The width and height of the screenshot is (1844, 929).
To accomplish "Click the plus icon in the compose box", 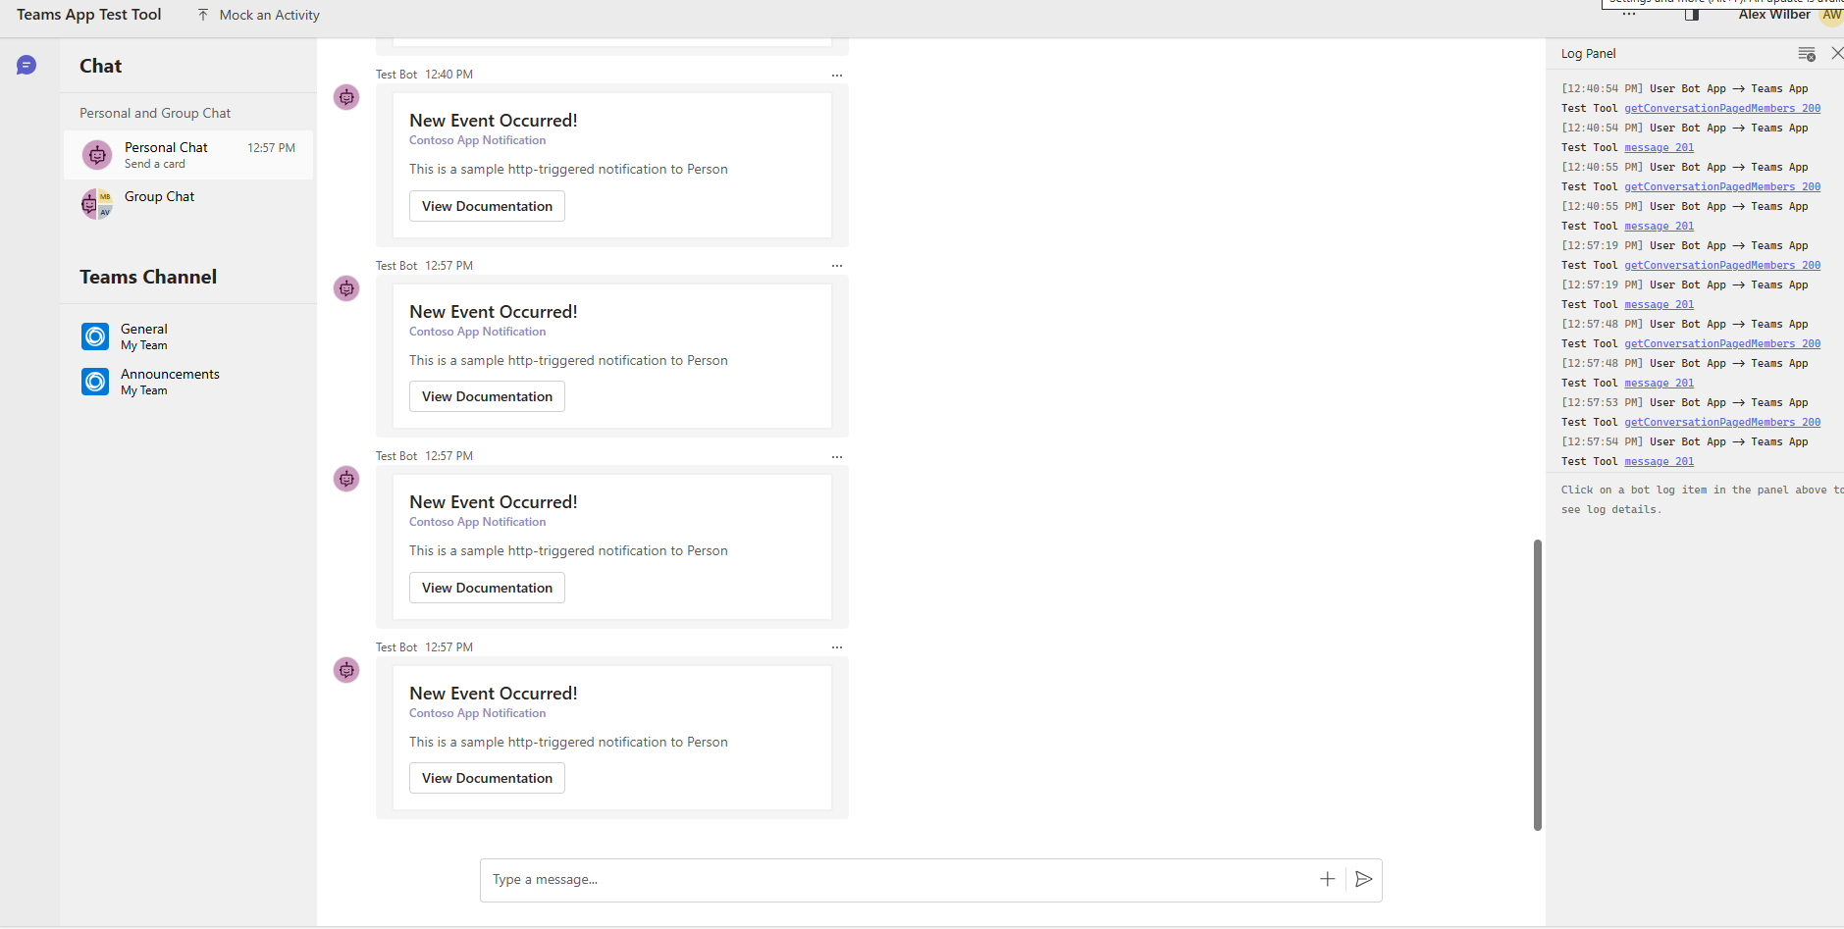I will (1327, 879).
